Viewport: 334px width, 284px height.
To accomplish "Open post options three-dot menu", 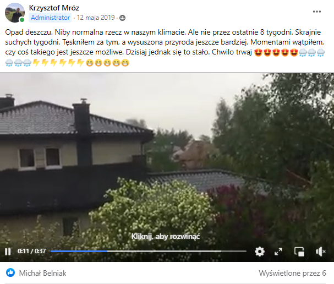I will click(x=317, y=12).
